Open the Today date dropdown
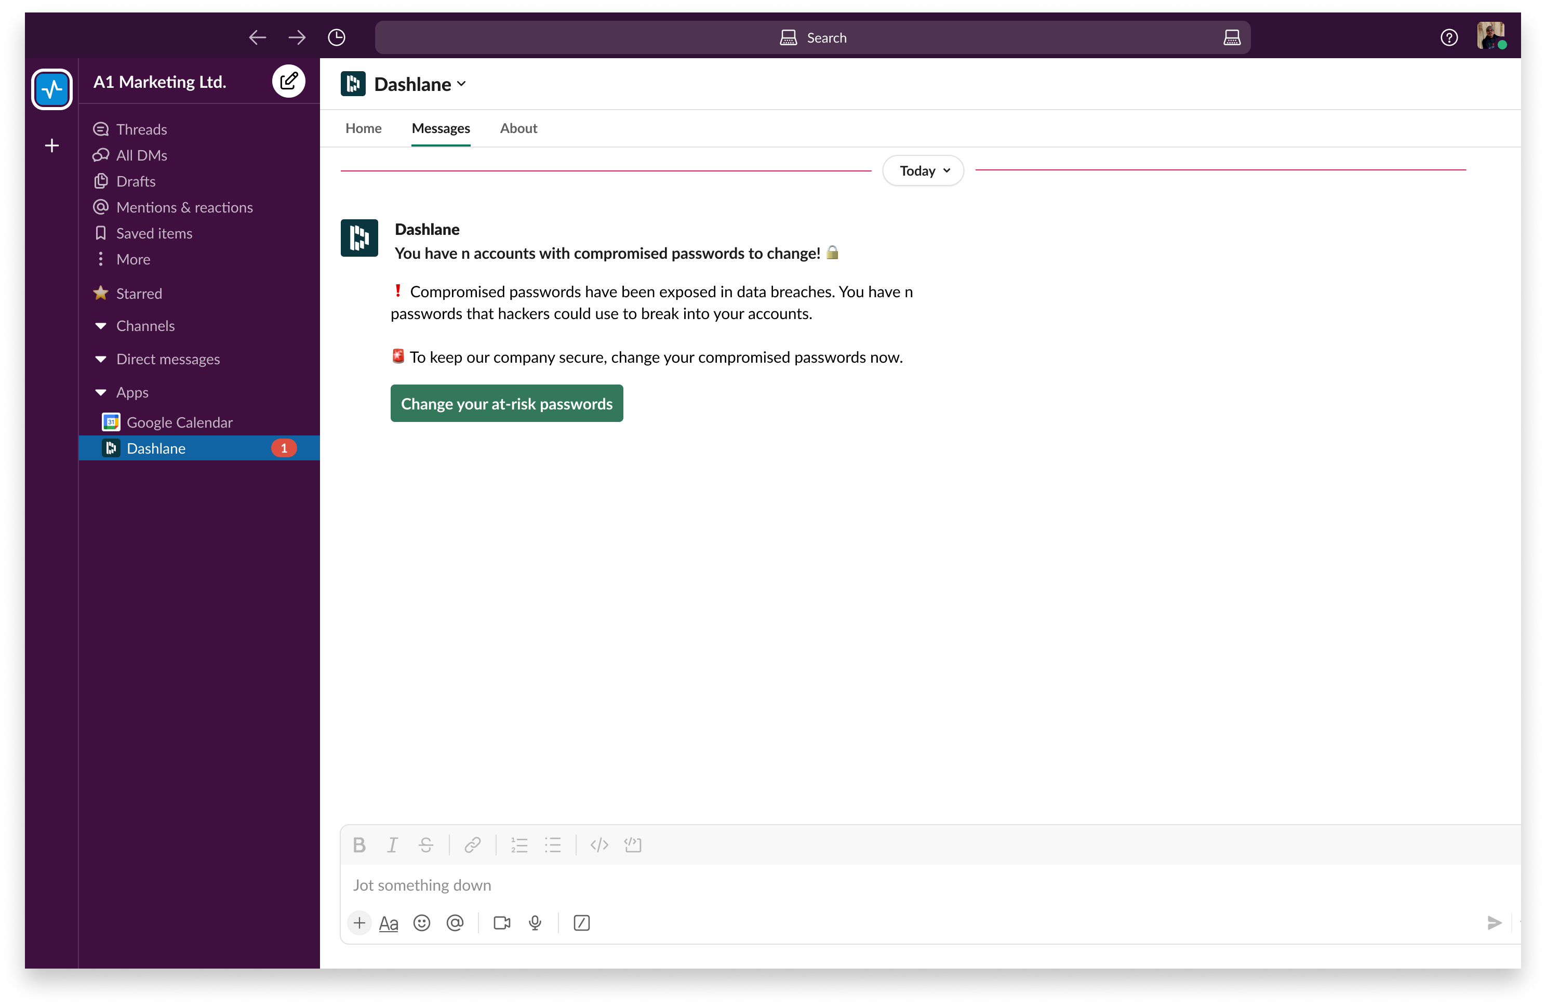This screenshot has height=1006, width=1546. tap(923, 170)
